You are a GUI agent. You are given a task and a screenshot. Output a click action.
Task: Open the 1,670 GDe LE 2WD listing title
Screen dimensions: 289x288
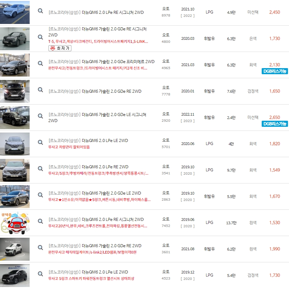[95, 193]
